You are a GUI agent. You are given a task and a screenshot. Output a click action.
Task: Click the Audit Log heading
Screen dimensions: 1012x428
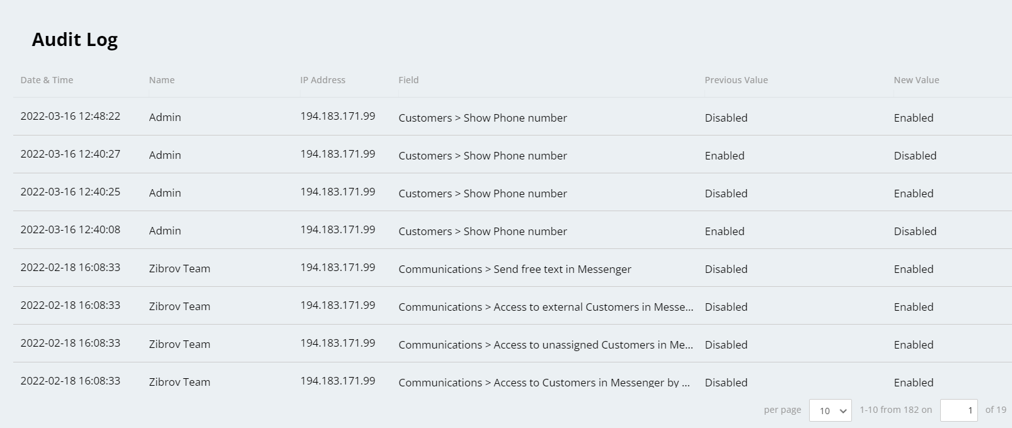(x=75, y=40)
